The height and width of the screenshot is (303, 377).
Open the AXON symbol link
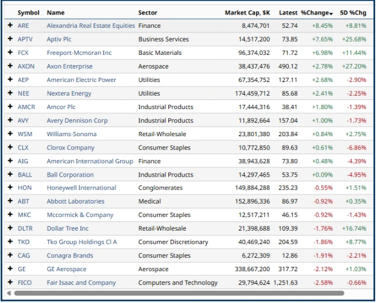pos(26,66)
